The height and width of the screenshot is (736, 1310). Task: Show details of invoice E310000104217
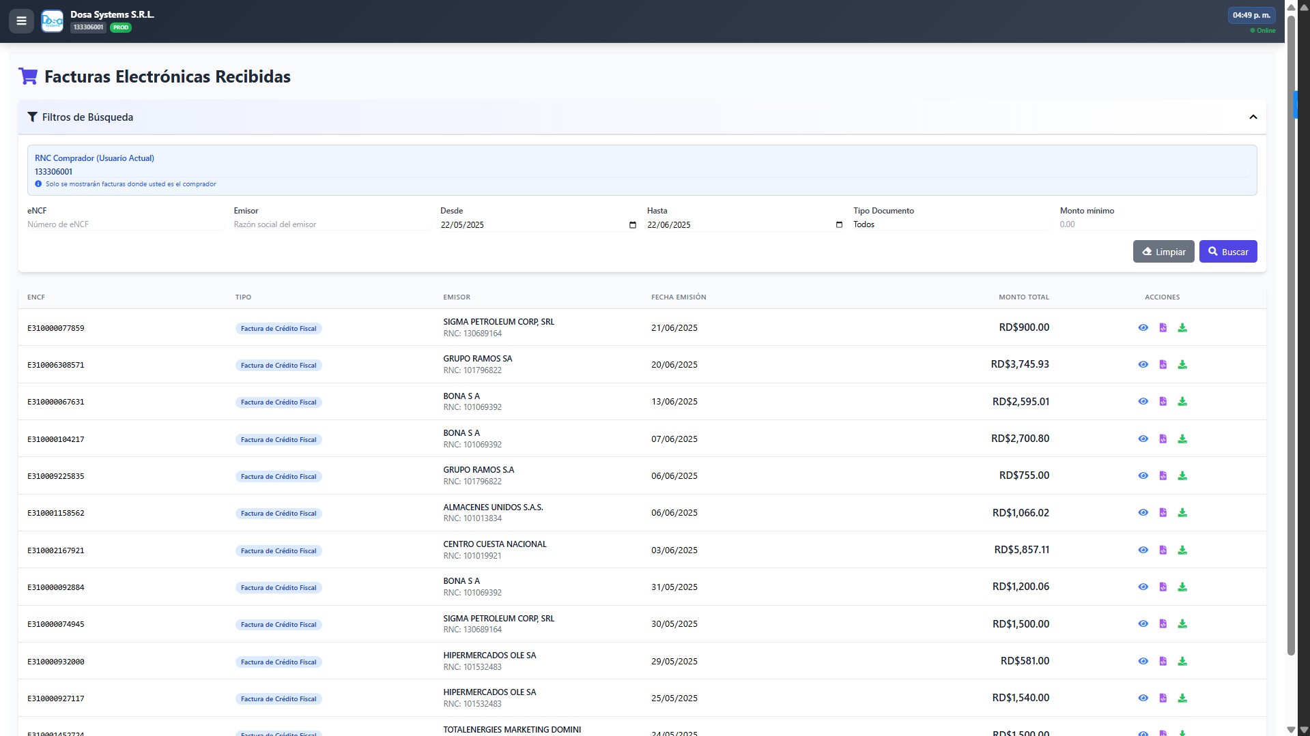(1143, 439)
